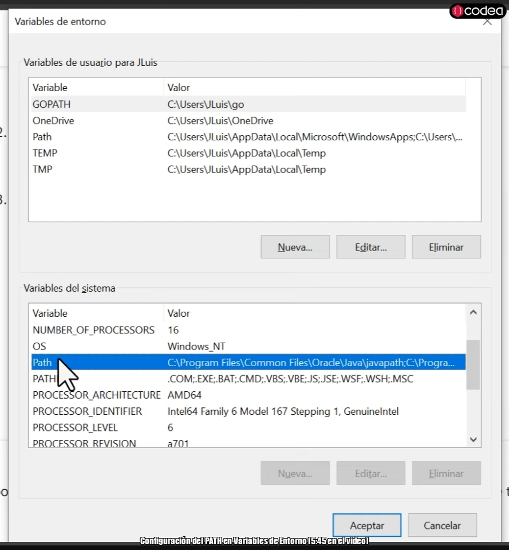The width and height of the screenshot is (509, 550).
Task: Select the GOPATH user variable
Action: tap(86, 104)
